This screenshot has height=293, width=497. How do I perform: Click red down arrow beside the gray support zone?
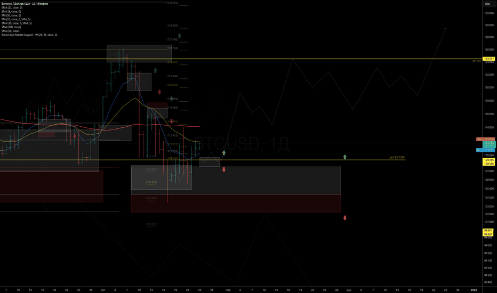(224, 169)
